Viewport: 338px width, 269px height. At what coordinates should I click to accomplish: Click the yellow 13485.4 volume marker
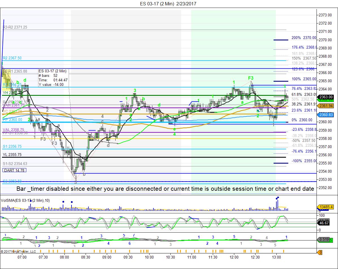326,207
